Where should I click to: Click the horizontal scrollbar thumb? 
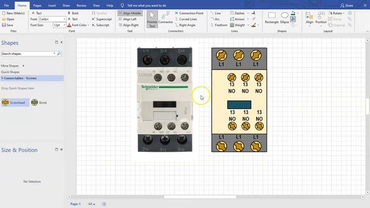tap(200, 196)
